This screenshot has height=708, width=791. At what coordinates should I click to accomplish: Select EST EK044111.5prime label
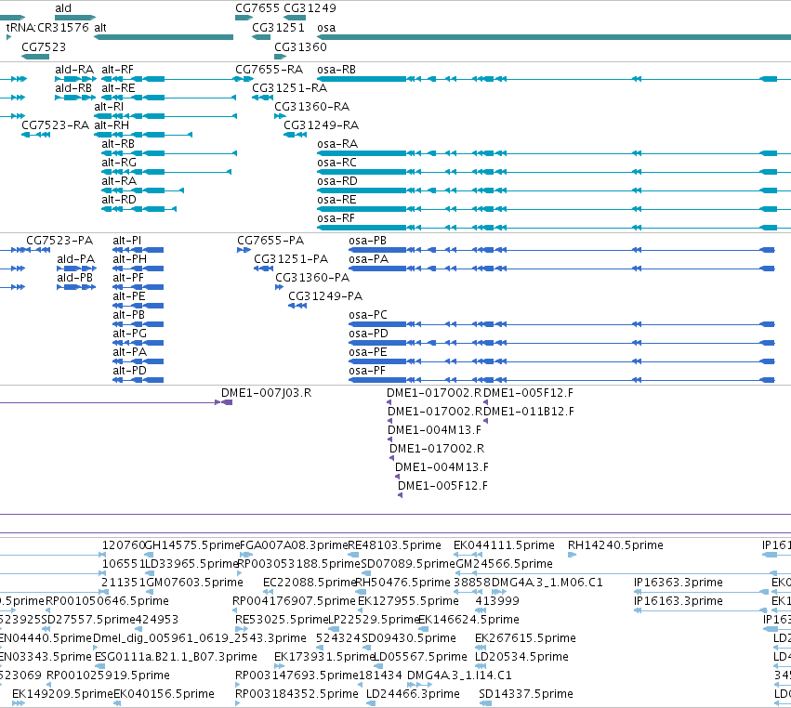[x=504, y=545]
